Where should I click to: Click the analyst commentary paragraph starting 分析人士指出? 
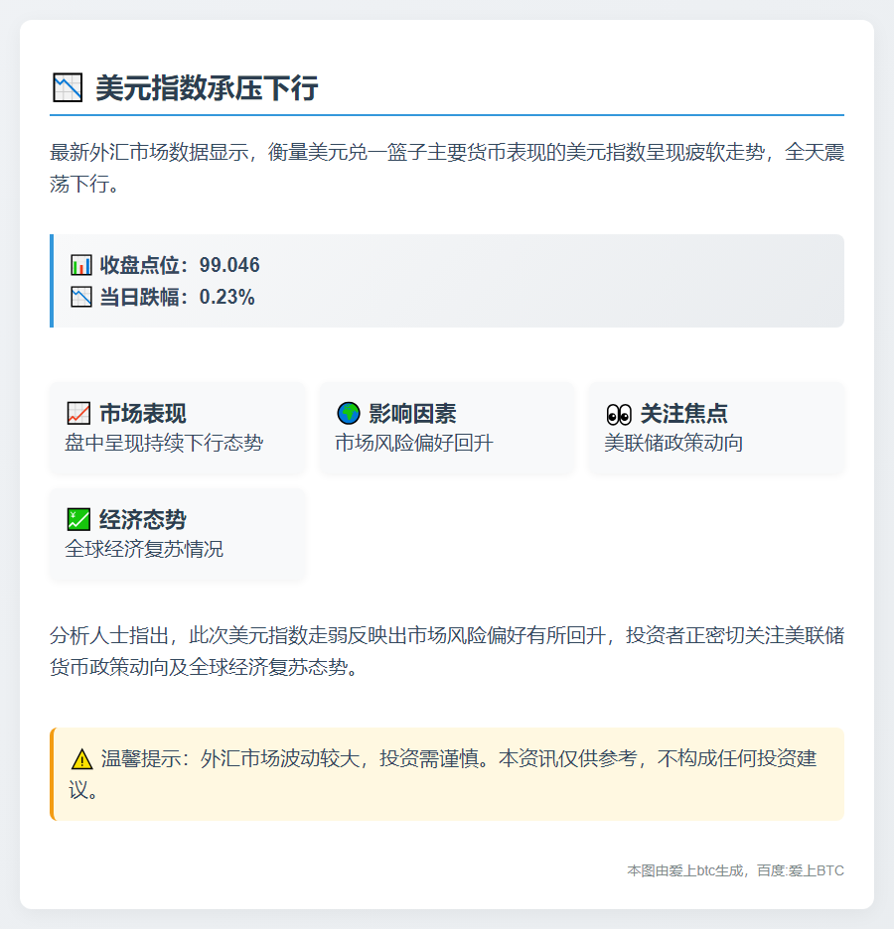pyautogui.click(x=446, y=650)
